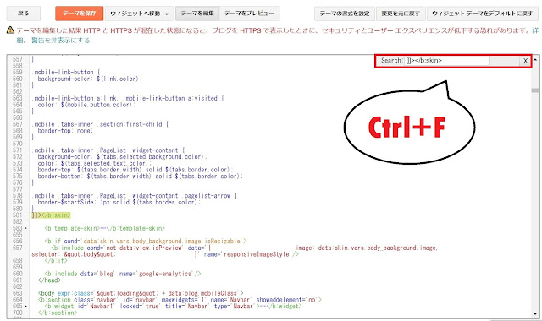Click the google-analytics include line
The image size is (542, 321).
pyautogui.click(x=123, y=274)
